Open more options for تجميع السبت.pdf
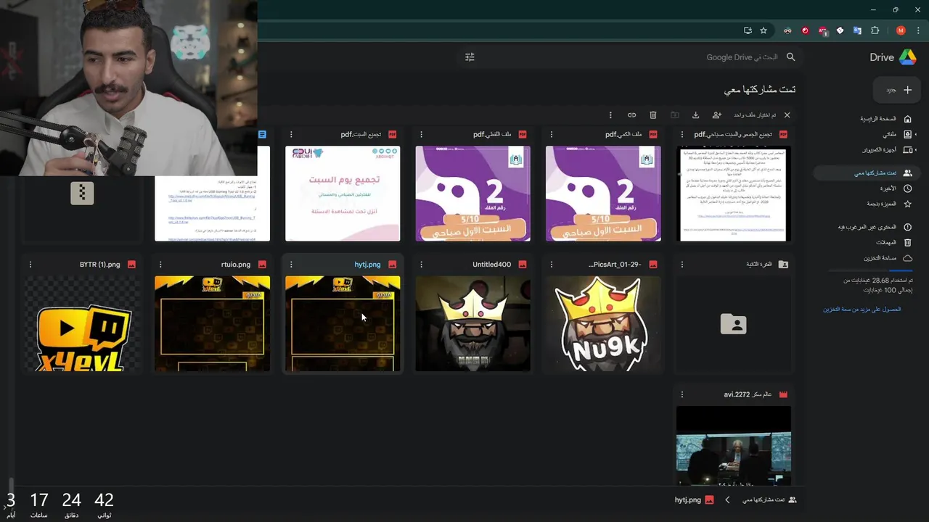 pyautogui.click(x=291, y=135)
